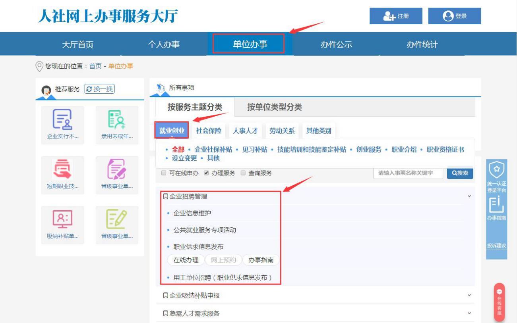517x323 pixels.
Task: Filter by 技能培训和技能鉴定补贴 subcategory
Action: [312, 150]
